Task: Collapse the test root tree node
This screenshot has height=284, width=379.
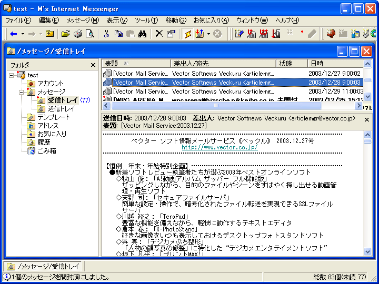Action: tap(12, 75)
